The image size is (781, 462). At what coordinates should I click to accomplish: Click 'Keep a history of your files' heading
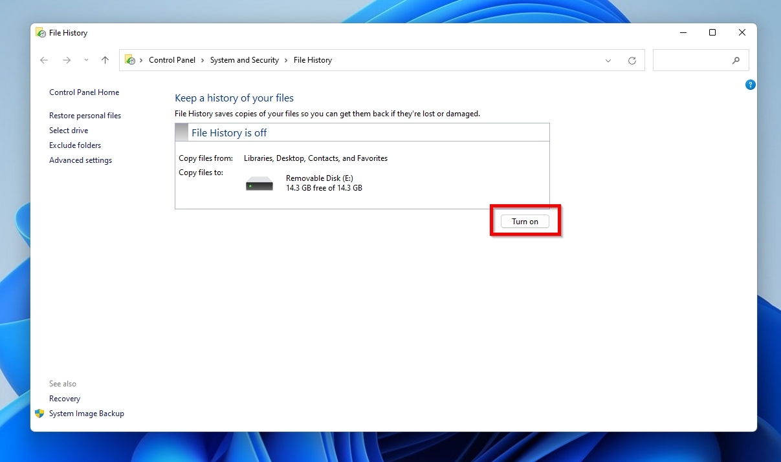[x=234, y=98]
